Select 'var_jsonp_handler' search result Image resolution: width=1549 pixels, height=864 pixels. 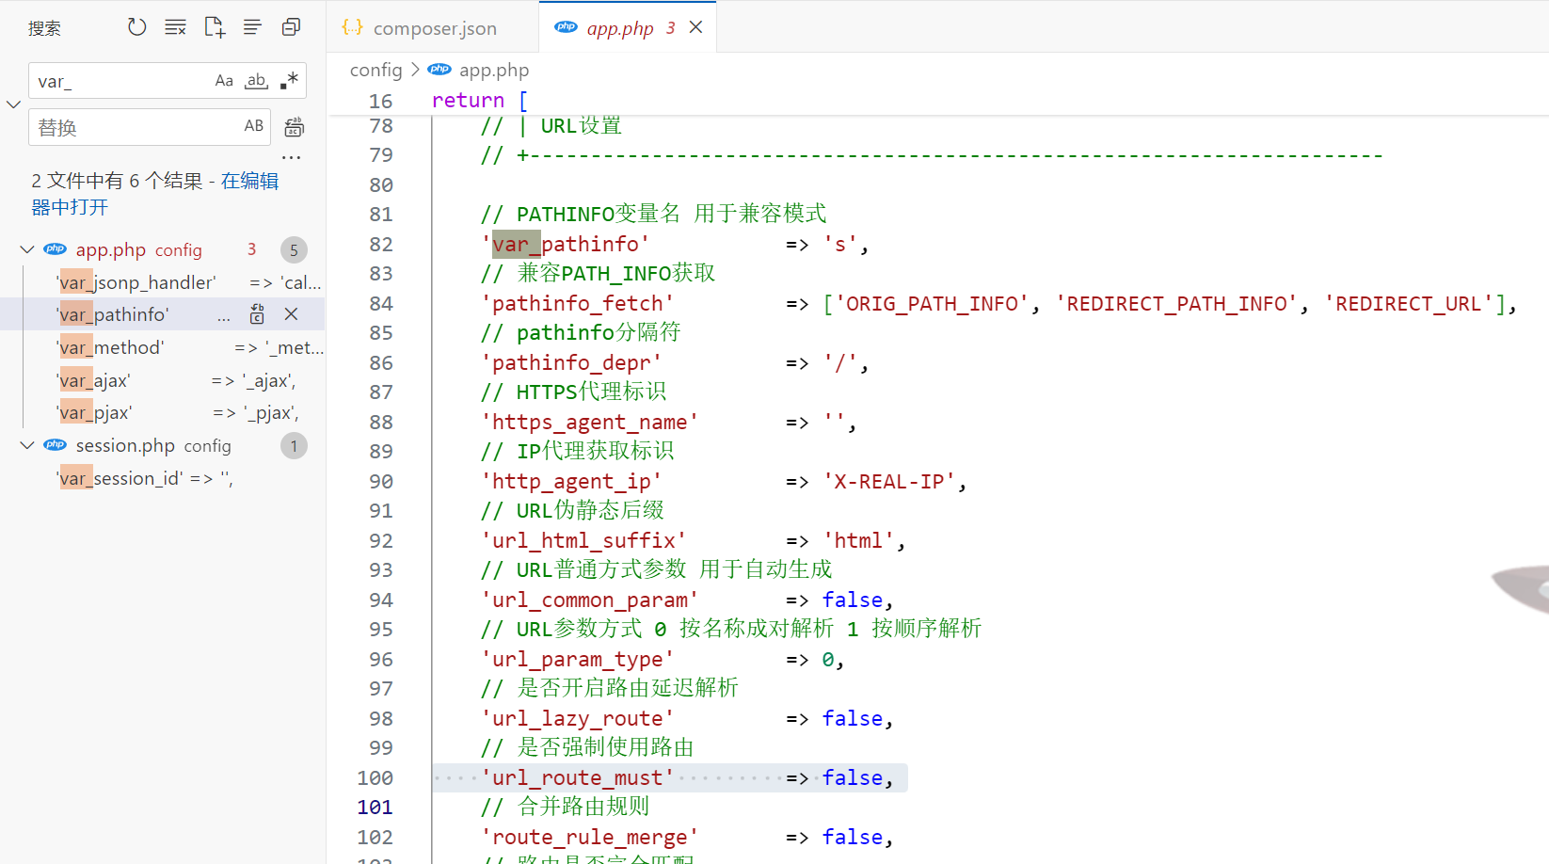162,282
